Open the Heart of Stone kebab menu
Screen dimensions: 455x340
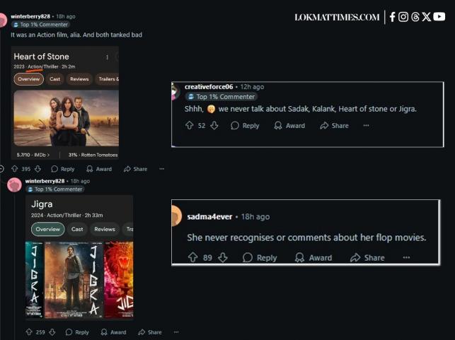point(107,57)
